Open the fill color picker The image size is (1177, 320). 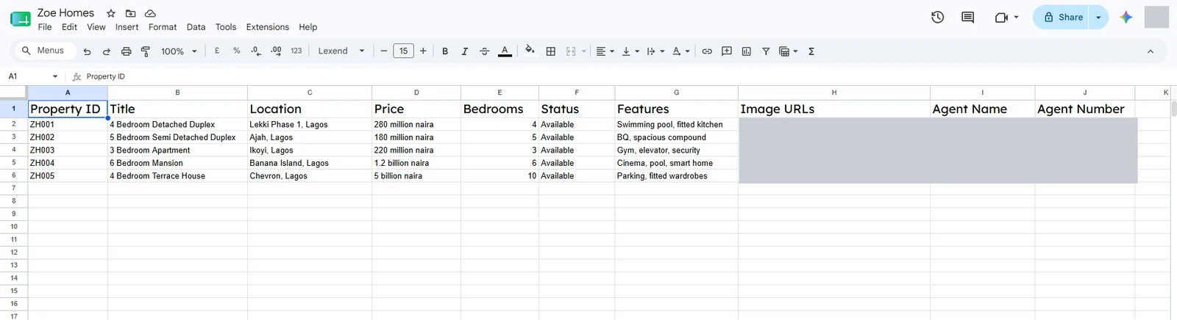530,51
